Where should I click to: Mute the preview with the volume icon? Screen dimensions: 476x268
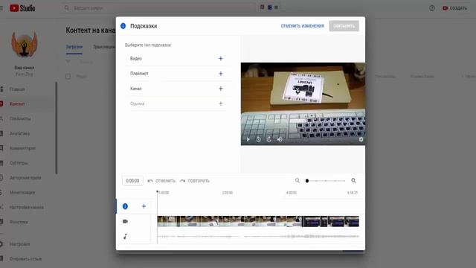[x=280, y=139]
